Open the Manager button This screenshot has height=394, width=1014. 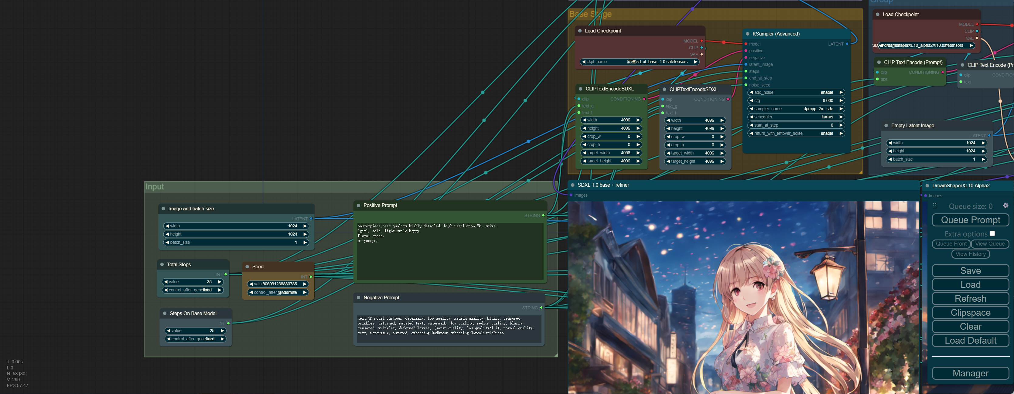970,373
